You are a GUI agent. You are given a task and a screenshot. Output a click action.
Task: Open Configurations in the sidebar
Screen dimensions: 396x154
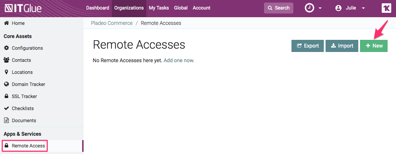[27, 48]
